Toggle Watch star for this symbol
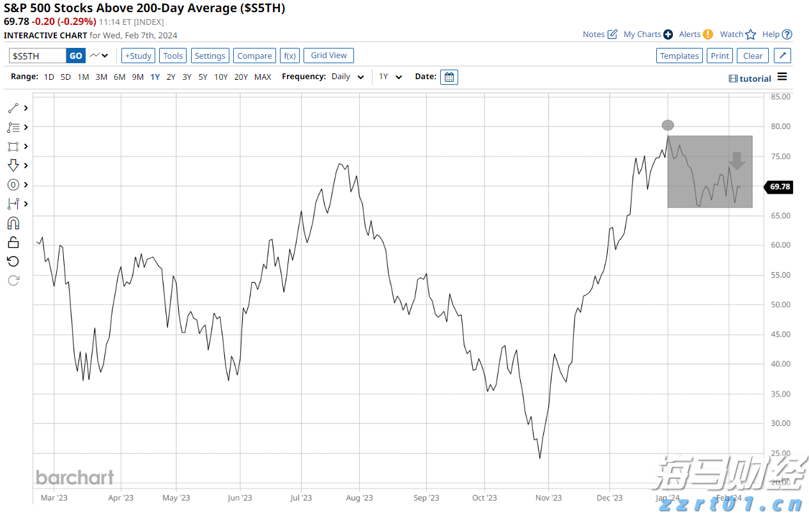 pos(750,34)
